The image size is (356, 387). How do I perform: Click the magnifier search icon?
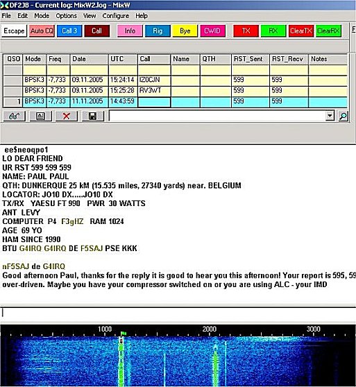(344, 116)
